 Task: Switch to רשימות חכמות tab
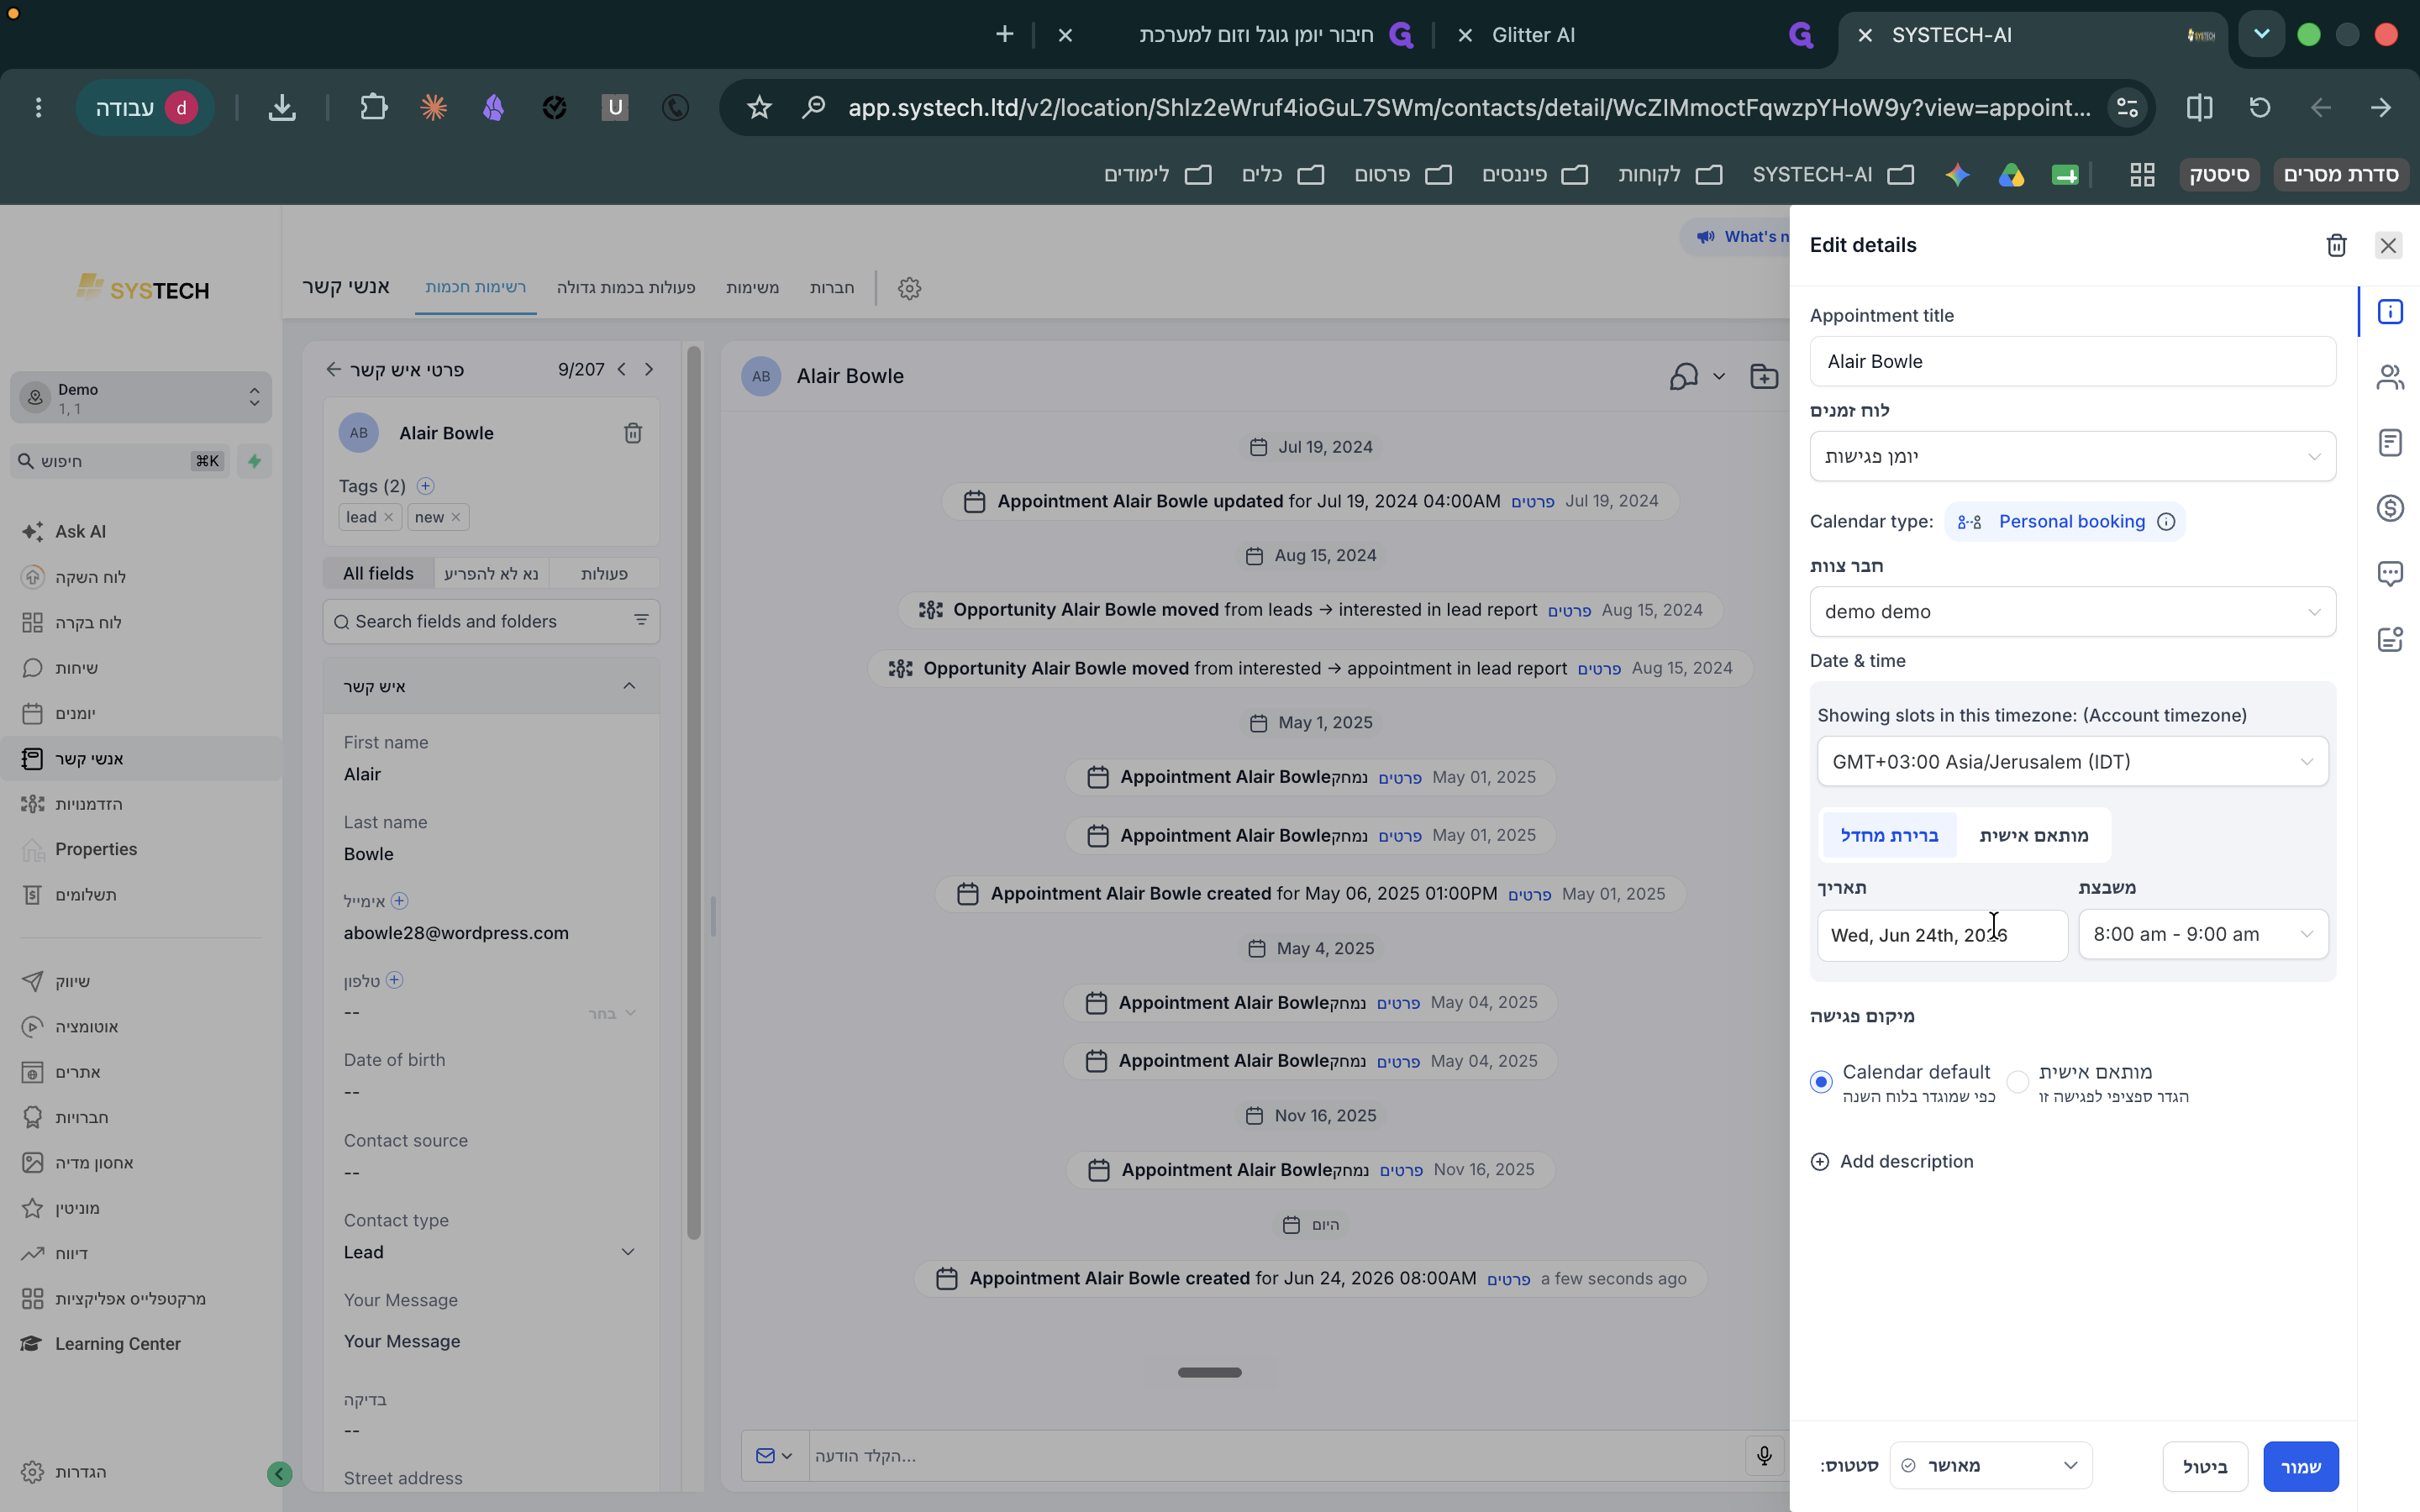475,287
